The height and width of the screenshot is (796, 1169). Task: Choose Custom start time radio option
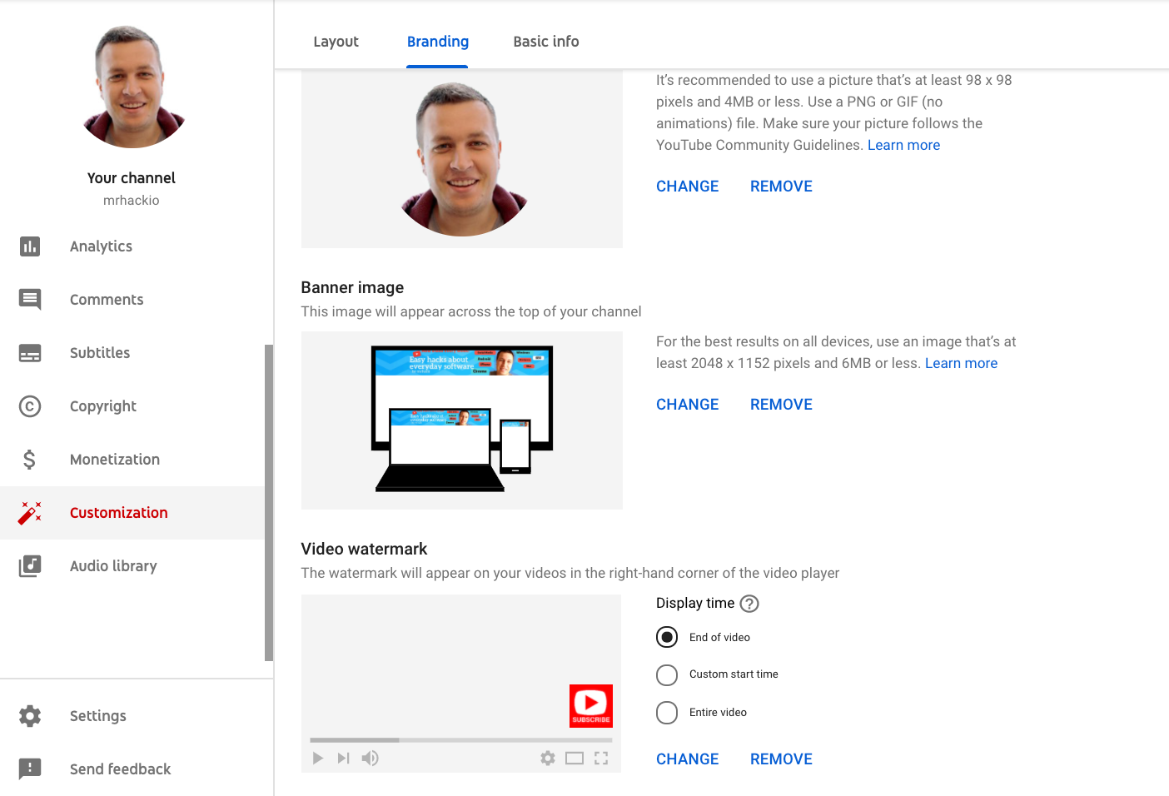click(x=667, y=674)
